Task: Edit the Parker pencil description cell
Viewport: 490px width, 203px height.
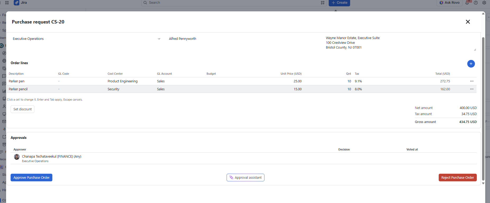Action: pos(18,89)
